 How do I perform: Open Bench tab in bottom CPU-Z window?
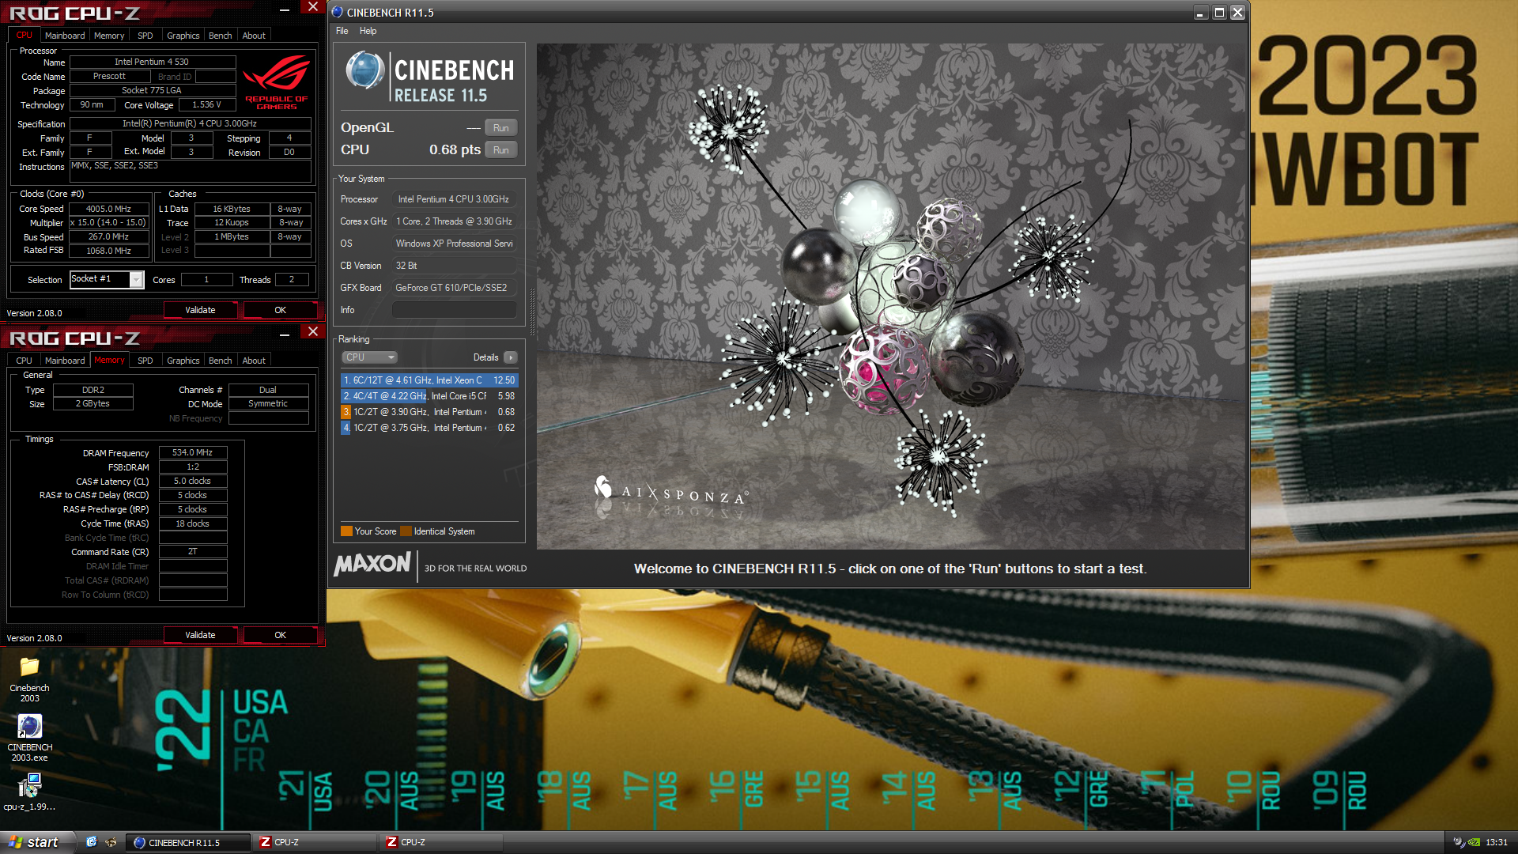(x=221, y=361)
